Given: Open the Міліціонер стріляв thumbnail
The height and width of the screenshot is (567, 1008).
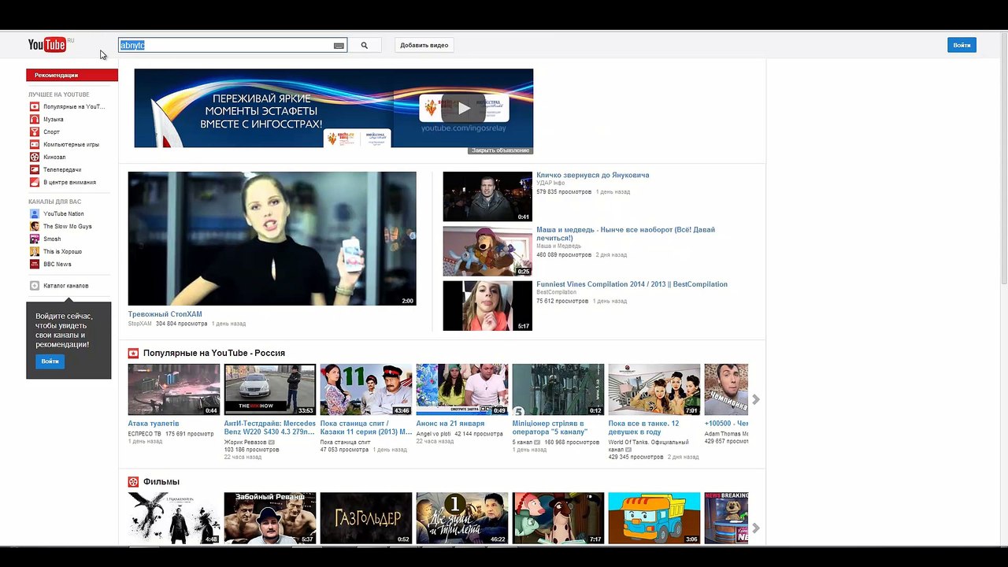Looking at the screenshot, I should (558, 389).
